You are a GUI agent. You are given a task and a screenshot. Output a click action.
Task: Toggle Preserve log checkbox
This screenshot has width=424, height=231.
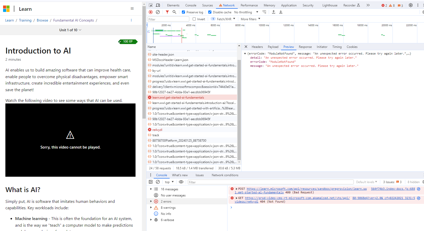coord(183,12)
